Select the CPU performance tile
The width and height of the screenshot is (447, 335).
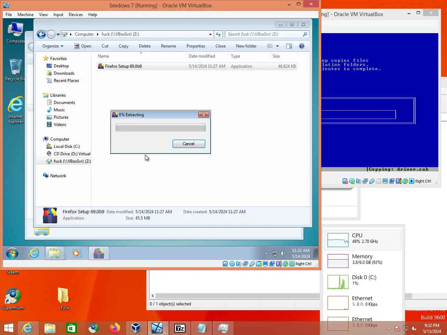tap(363, 240)
